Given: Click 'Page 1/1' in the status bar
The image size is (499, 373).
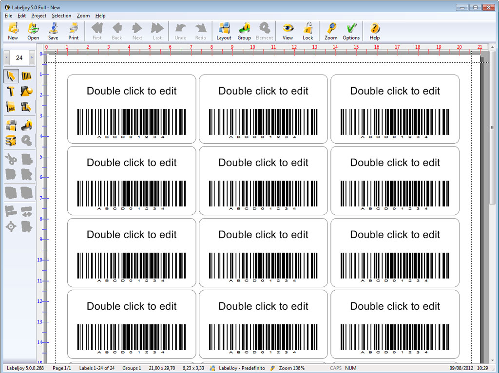Looking at the screenshot, I should (x=62, y=368).
